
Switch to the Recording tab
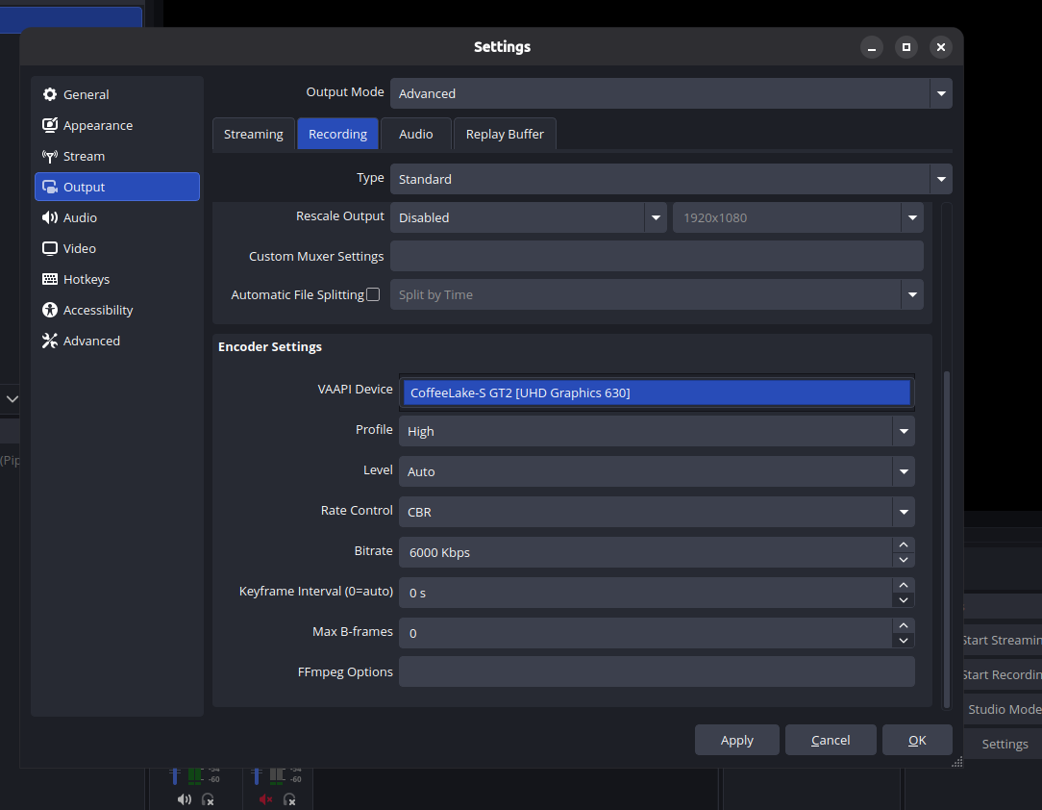337,135
